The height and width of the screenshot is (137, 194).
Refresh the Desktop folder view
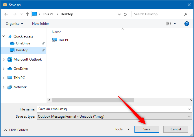125,14
